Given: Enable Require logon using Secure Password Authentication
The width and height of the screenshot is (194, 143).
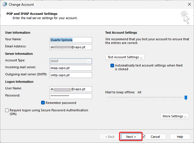Looking at the screenshot, I should point(7,110).
